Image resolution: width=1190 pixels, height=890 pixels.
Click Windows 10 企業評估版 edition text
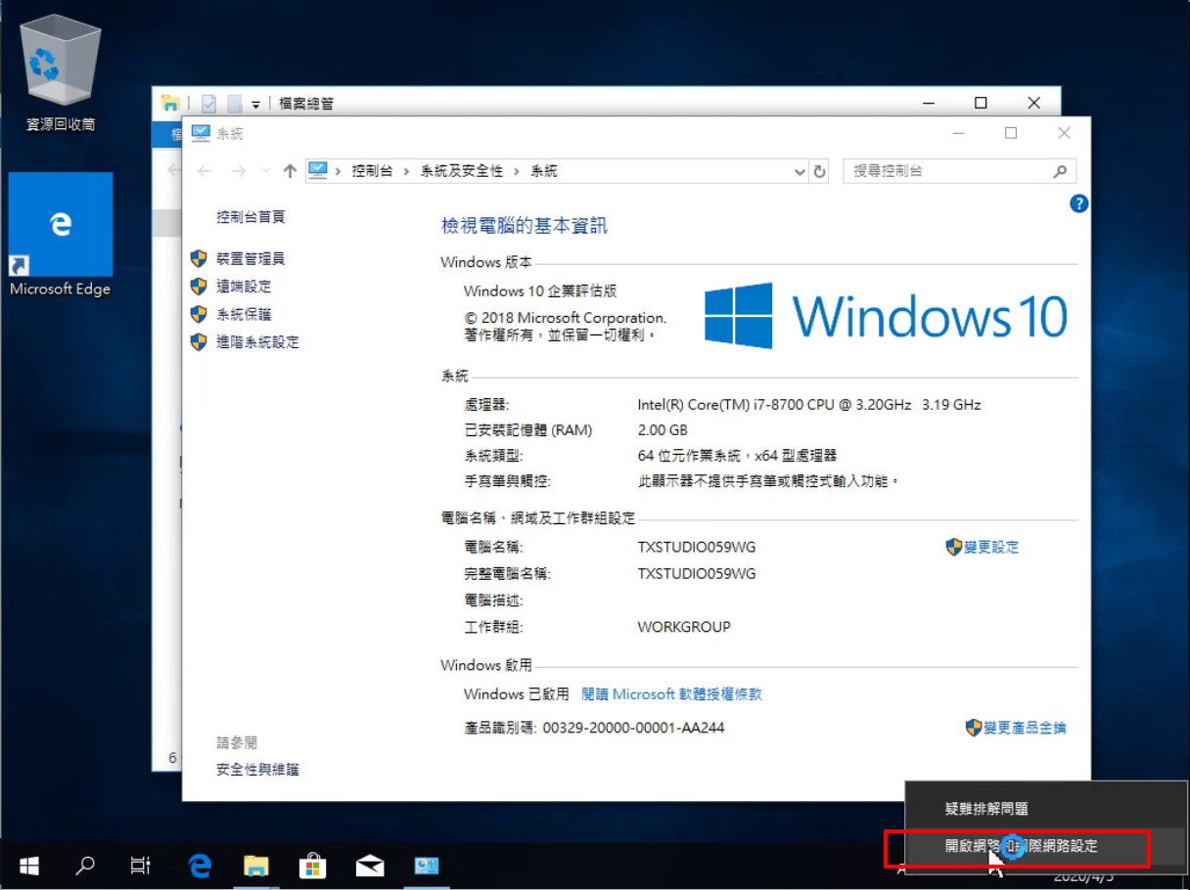click(540, 291)
